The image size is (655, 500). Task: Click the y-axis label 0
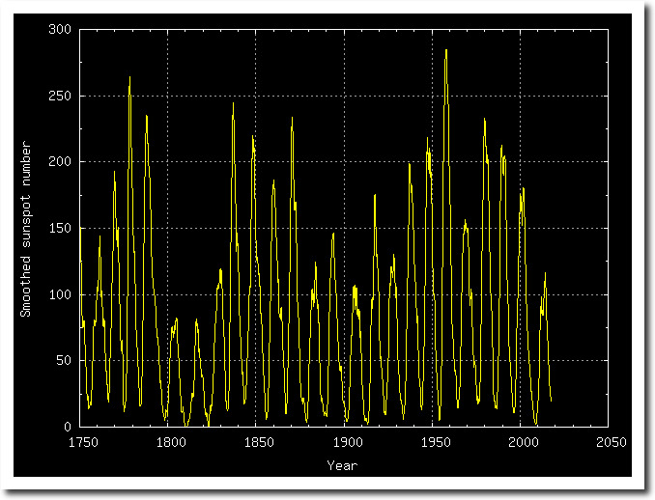pos(68,427)
